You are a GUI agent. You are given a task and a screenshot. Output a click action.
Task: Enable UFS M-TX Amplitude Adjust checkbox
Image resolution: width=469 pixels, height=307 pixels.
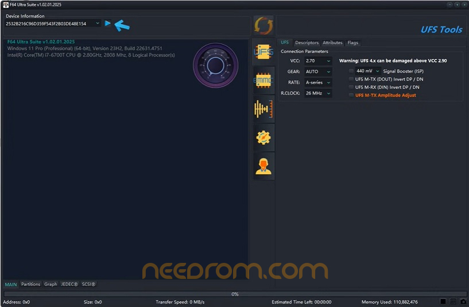(x=351, y=95)
